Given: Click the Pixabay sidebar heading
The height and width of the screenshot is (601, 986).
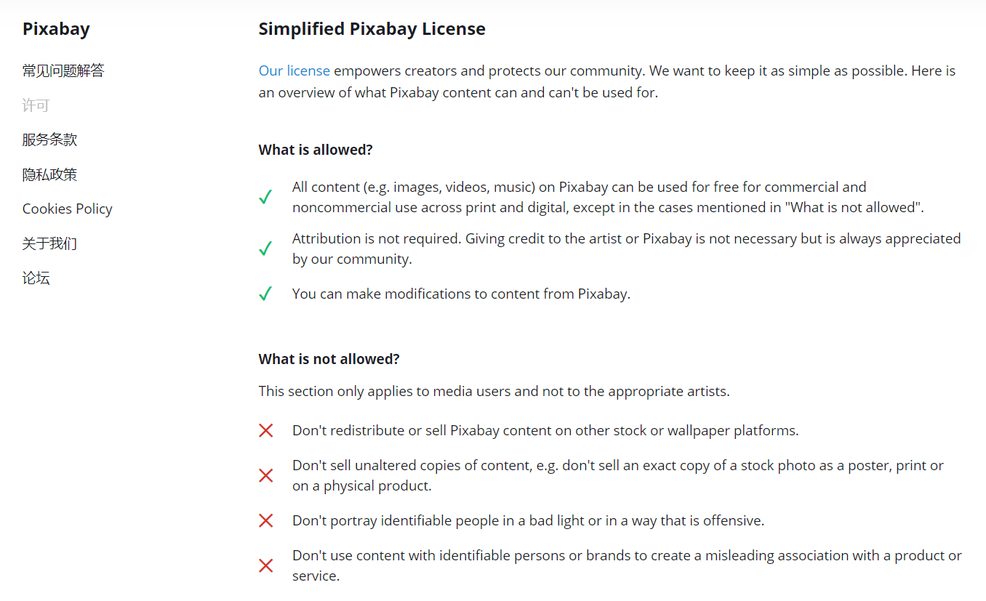Looking at the screenshot, I should pyautogui.click(x=56, y=29).
